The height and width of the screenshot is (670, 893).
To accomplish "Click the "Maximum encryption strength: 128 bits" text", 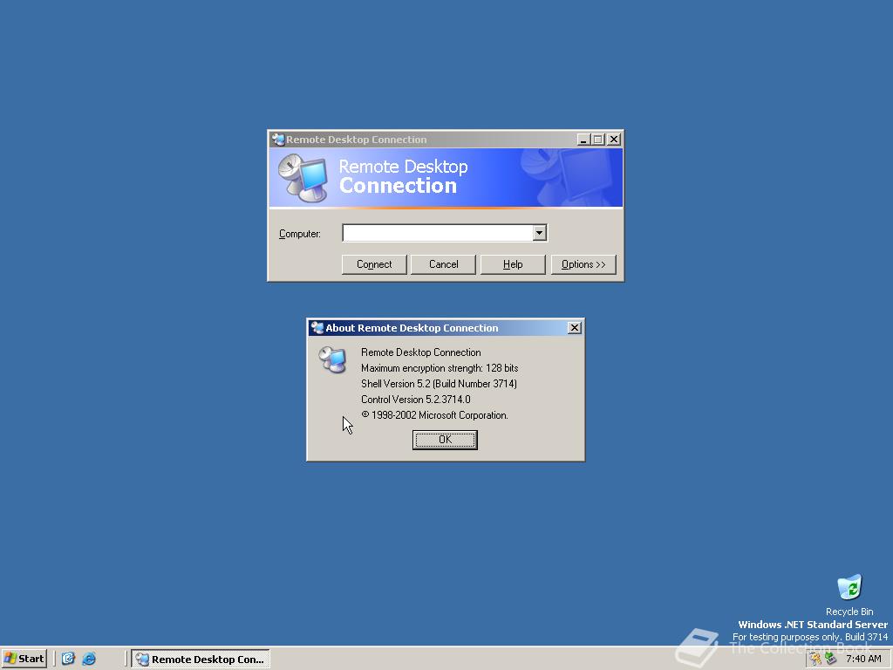I will click(440, 368).
